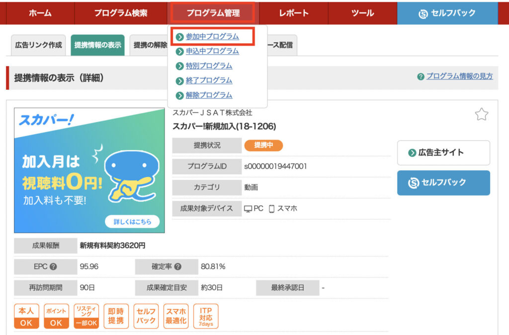Select 終了プログラム from the dropdown

pyautogui.click(x=209, y=80)
